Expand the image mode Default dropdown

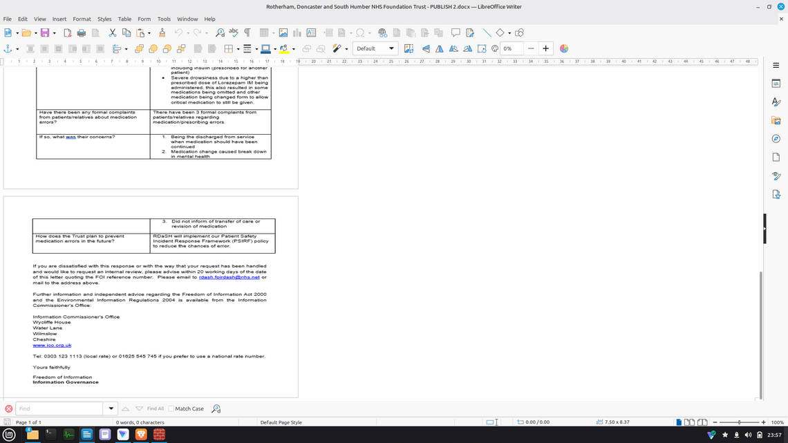click(391, 48)
